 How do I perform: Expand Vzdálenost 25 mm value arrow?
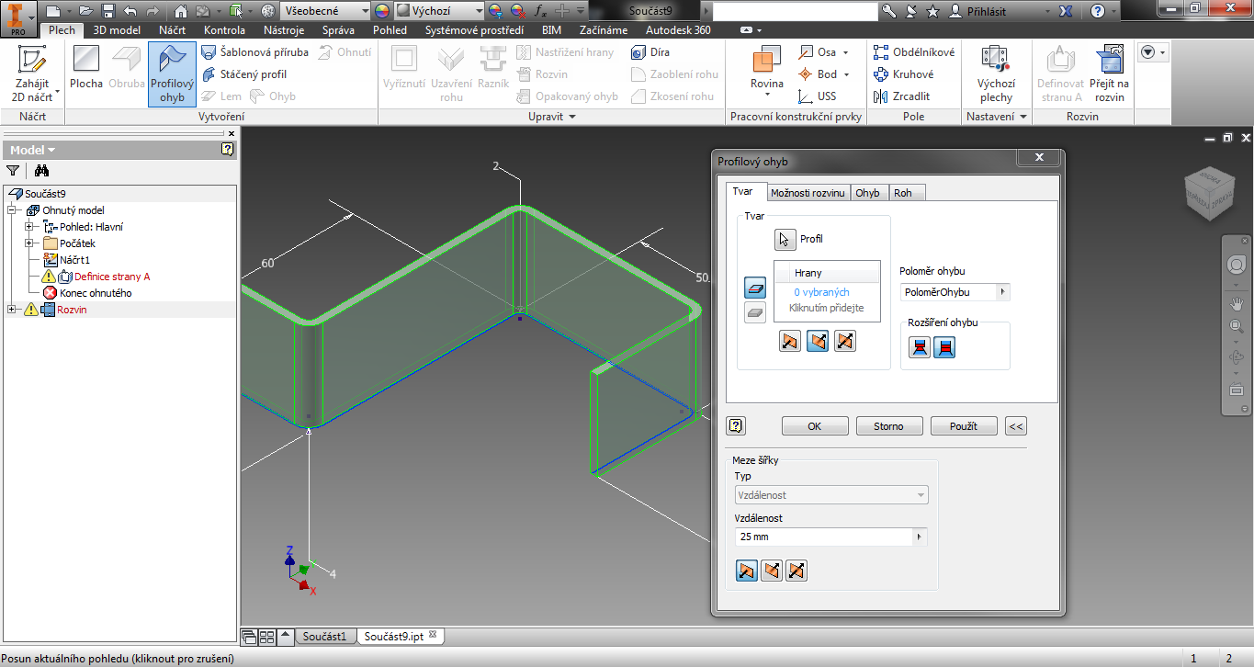[x=921, y=537]
